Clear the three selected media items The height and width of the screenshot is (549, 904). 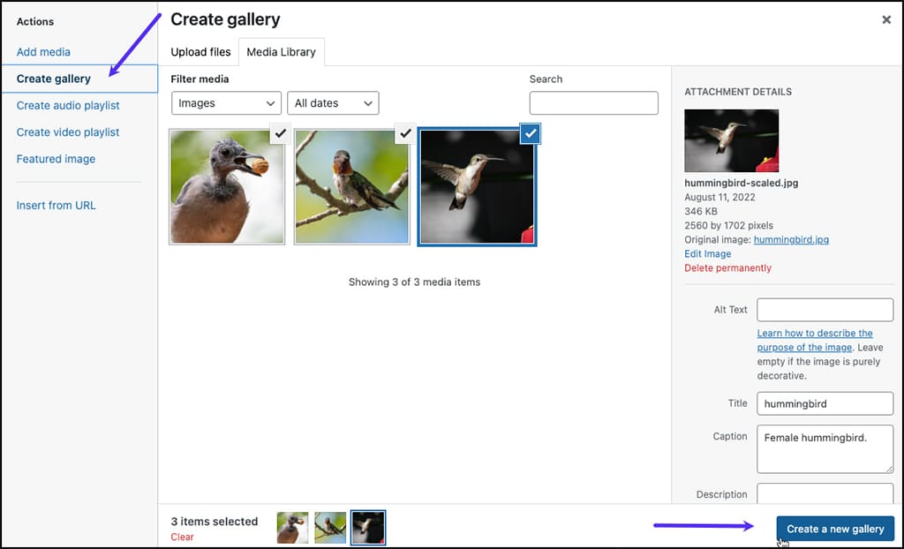coord(182,537)
